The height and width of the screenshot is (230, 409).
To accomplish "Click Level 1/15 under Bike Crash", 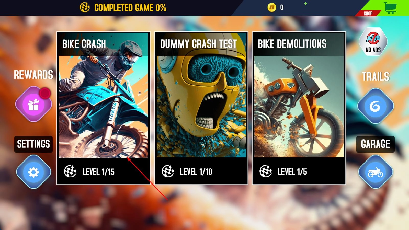I will [98, 172].
